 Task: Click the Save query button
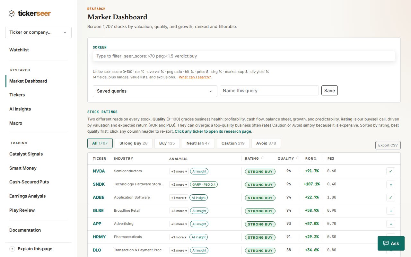tap(329, 91)
